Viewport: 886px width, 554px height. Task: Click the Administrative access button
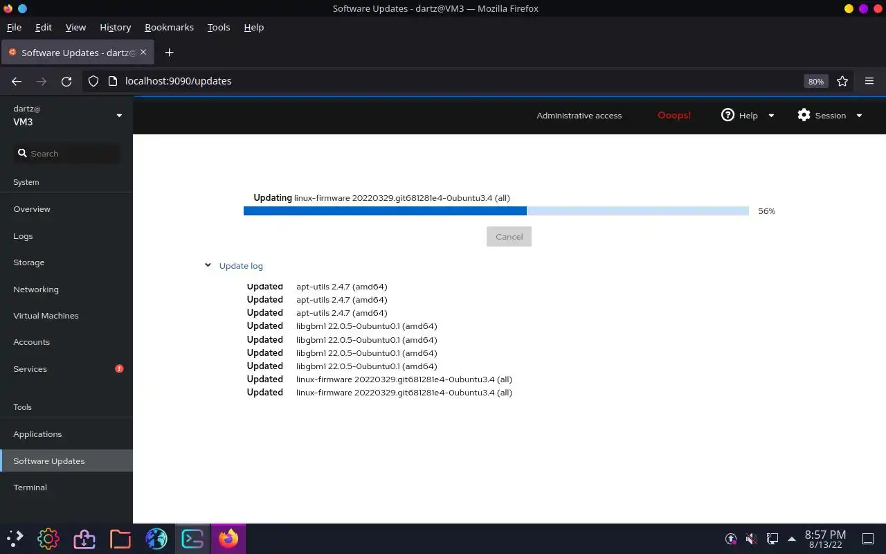(x=579, y=116)
